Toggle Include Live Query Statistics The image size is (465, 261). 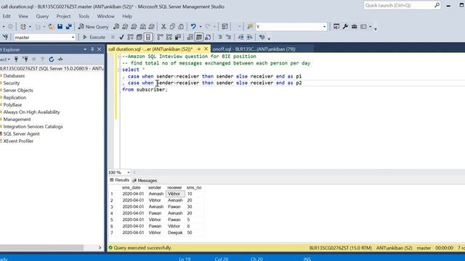[169, 37]
